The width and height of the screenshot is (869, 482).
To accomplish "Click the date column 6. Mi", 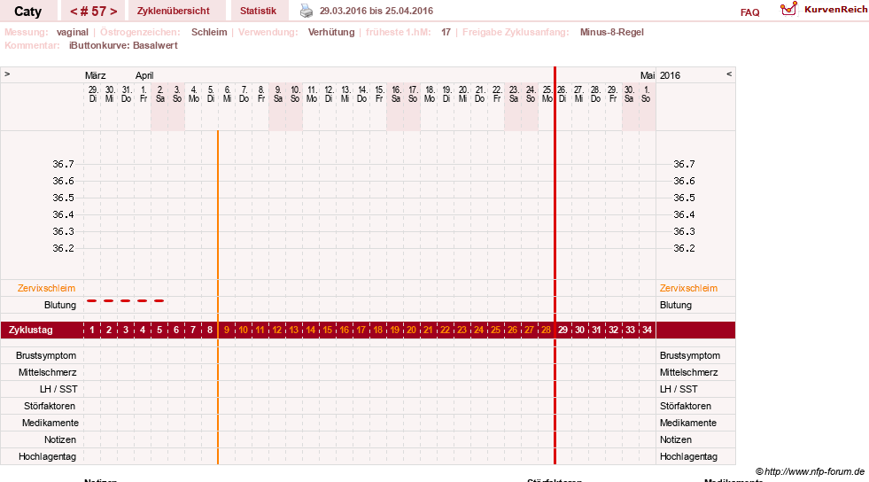I will [228, 94].
